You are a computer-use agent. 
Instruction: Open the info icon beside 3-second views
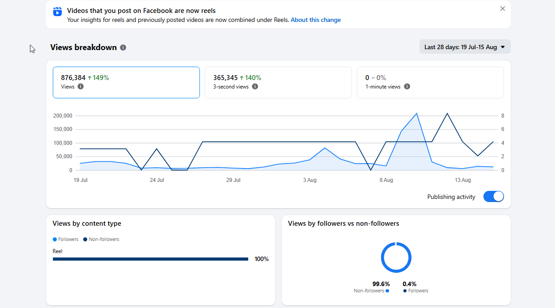click(255, 87)
